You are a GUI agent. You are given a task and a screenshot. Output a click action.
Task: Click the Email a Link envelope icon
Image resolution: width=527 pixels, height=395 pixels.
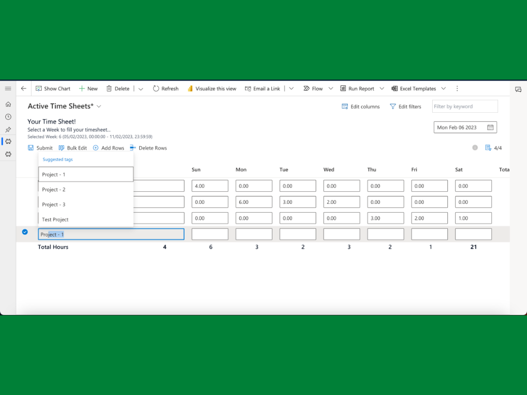248,88
